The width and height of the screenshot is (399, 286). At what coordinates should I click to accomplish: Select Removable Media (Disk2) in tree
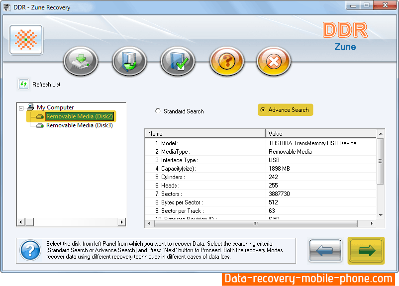point(80,116)
